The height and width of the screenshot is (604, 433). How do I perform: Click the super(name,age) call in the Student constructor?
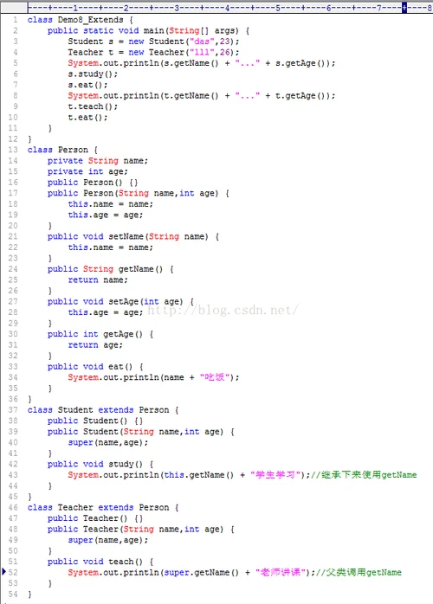pos(108,442)
